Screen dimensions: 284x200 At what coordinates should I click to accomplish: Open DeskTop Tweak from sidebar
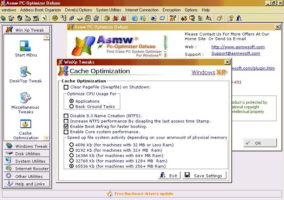[x=26, y=75]
